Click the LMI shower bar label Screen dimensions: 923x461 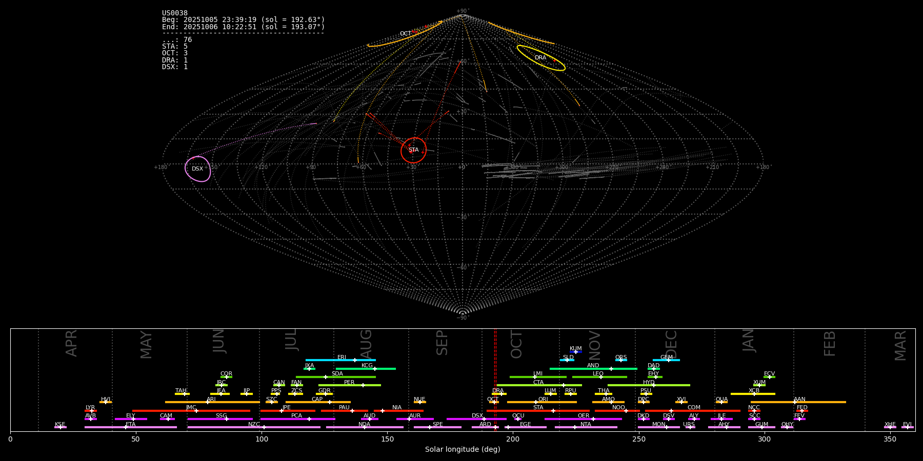538,374
